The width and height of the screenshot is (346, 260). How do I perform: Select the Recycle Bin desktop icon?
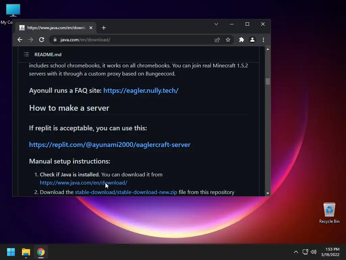point(329,213)
